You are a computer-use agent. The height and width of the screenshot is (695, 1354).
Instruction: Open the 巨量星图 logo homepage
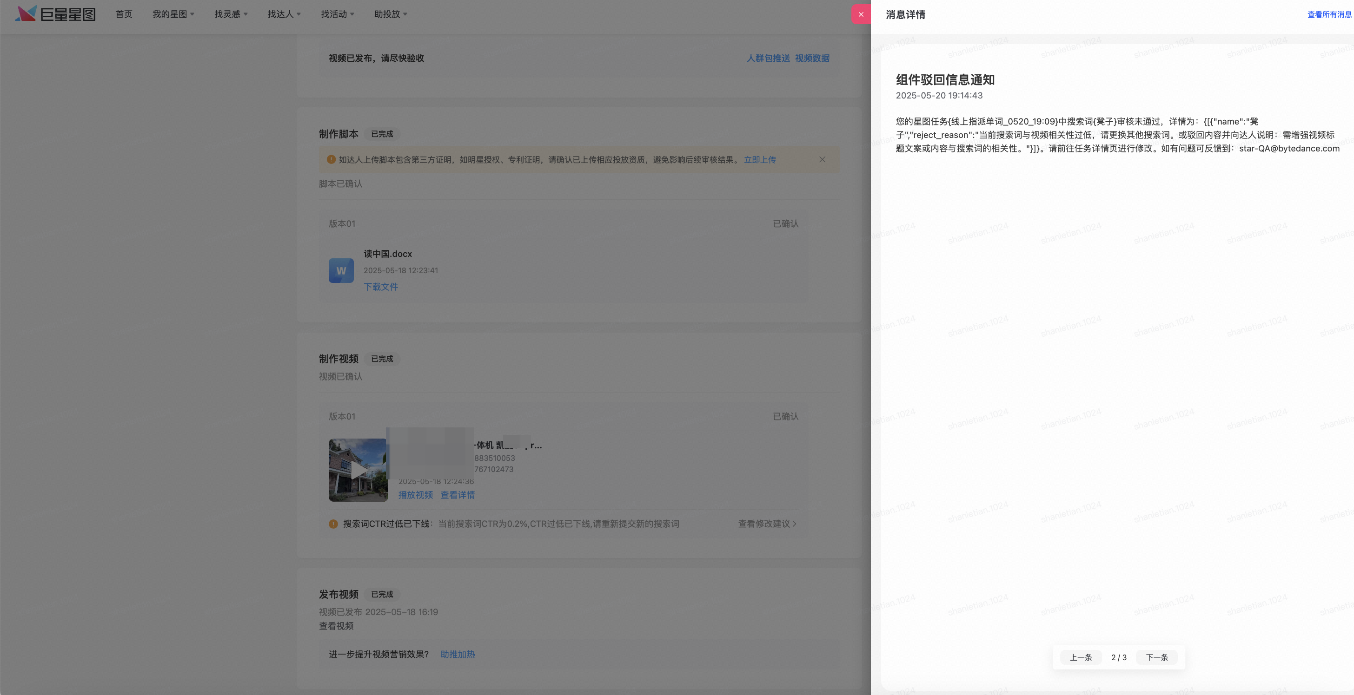click(x=55, y=14)
